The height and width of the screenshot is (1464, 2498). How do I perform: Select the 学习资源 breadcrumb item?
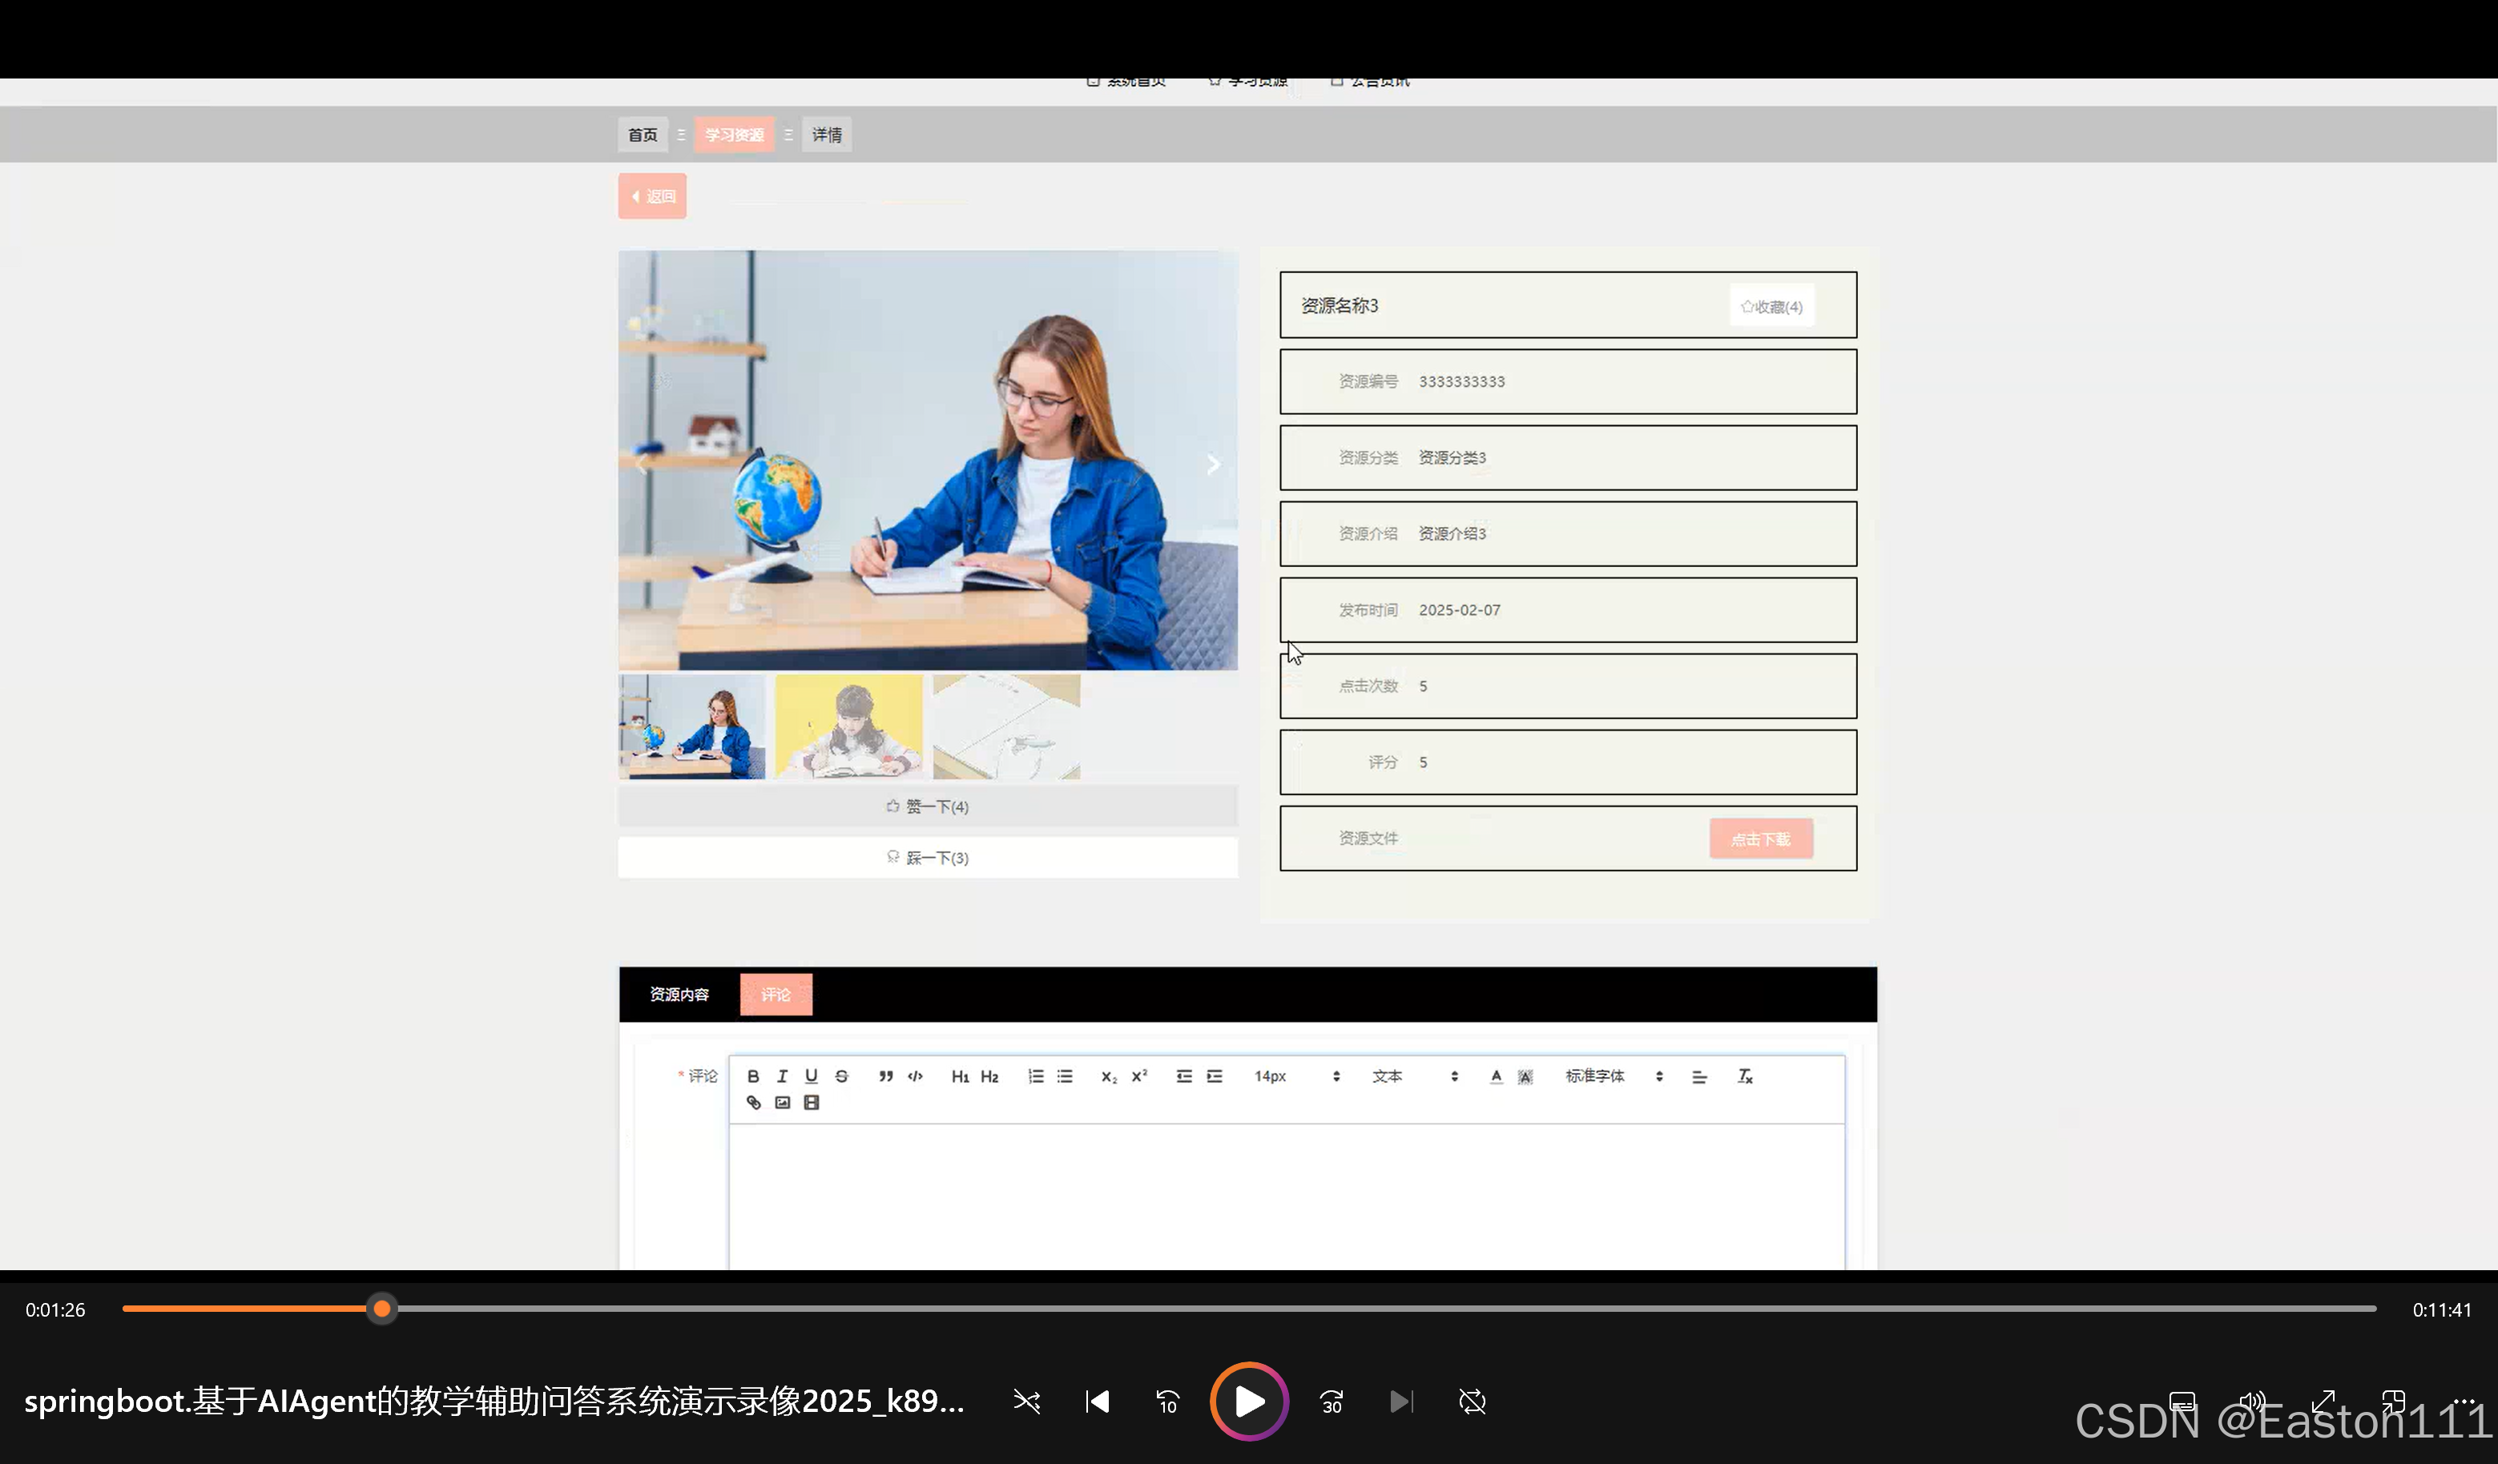tap(734, 135)
